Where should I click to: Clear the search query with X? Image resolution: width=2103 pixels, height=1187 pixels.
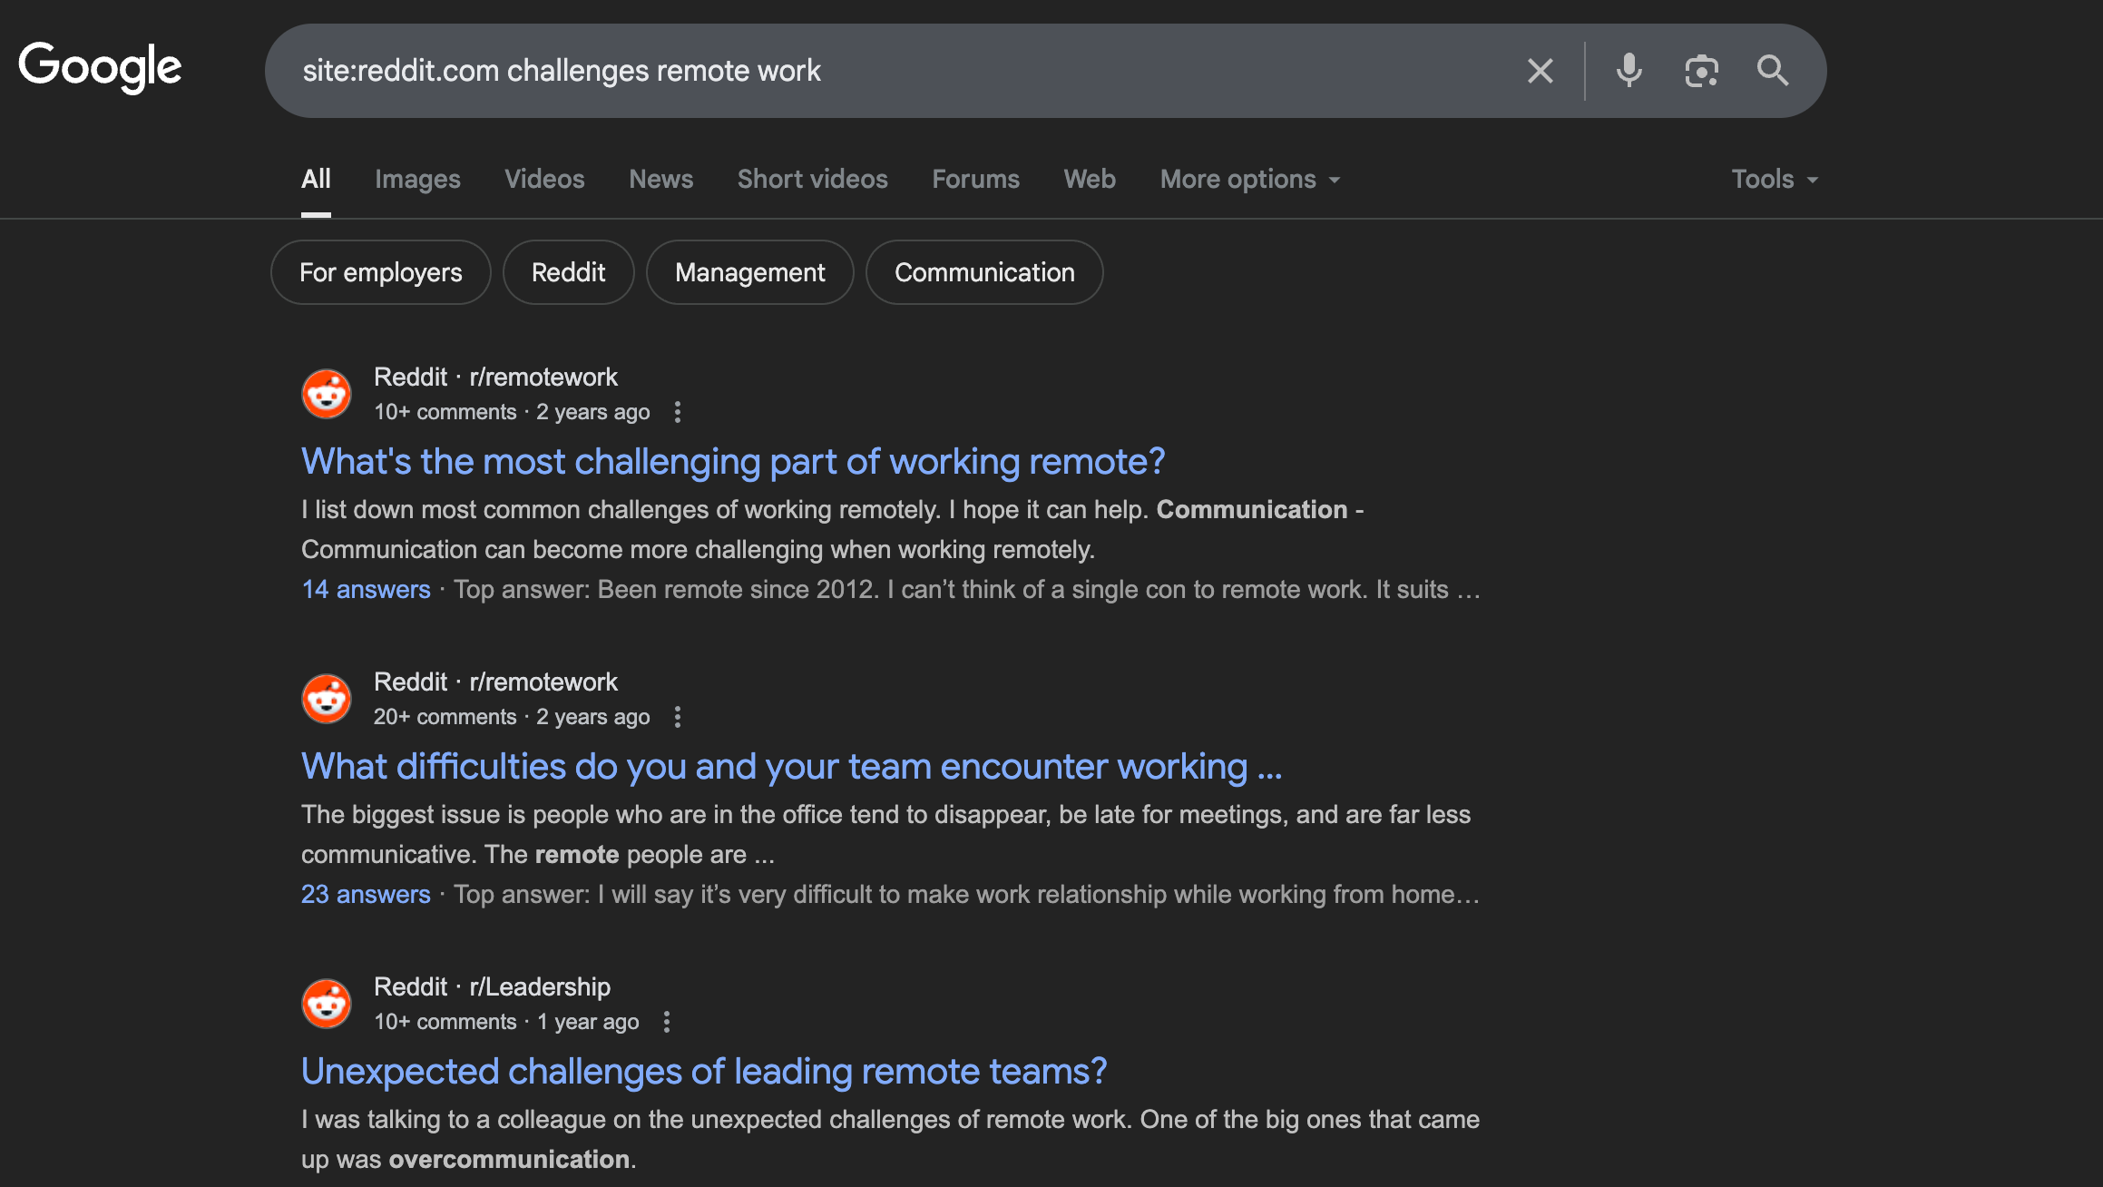tap(1540, 71)
